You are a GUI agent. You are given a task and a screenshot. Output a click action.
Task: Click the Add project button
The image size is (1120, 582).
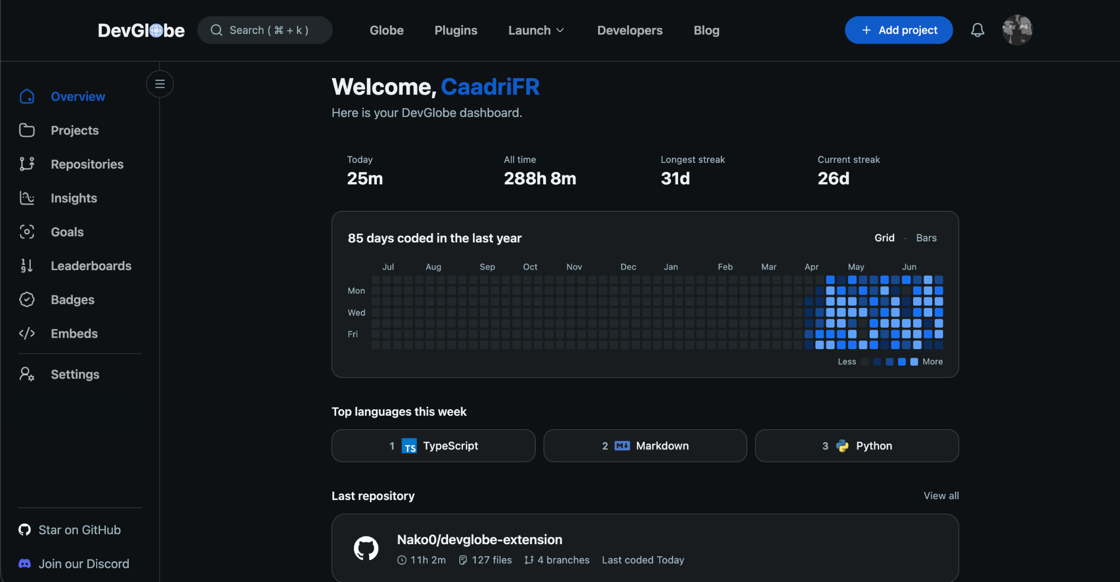point(899,30)
